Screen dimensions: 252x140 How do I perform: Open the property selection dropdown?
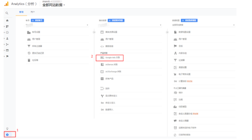point(130,25)
